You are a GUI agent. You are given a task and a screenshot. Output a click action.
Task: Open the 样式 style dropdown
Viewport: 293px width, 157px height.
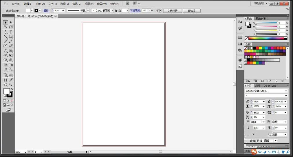[x=127, y=11]
